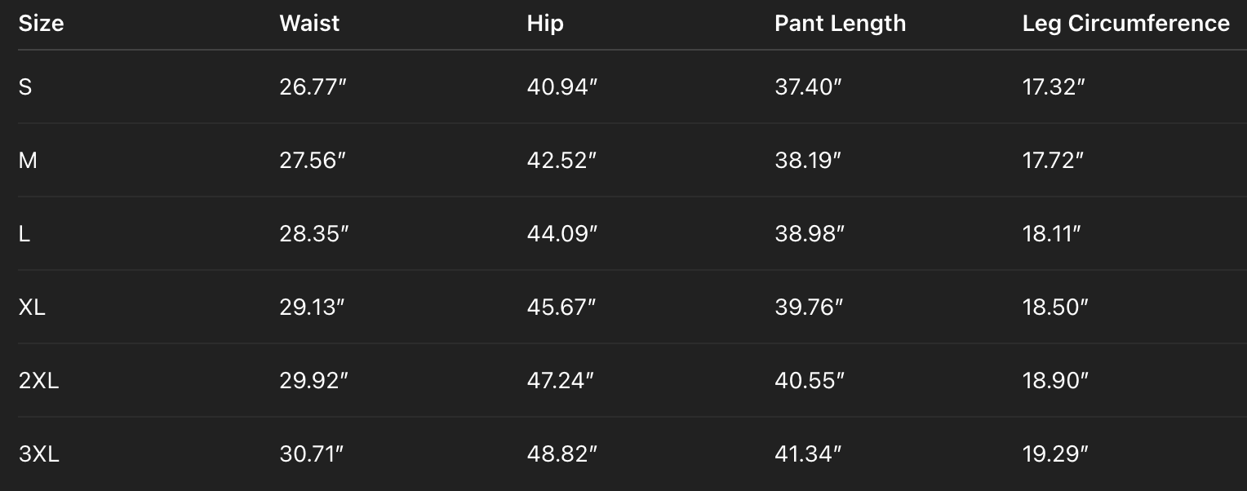Select the 3XL size row label
Image resolution: width=1247 pixels, height=491 pixels.
[x=38, y=454]
